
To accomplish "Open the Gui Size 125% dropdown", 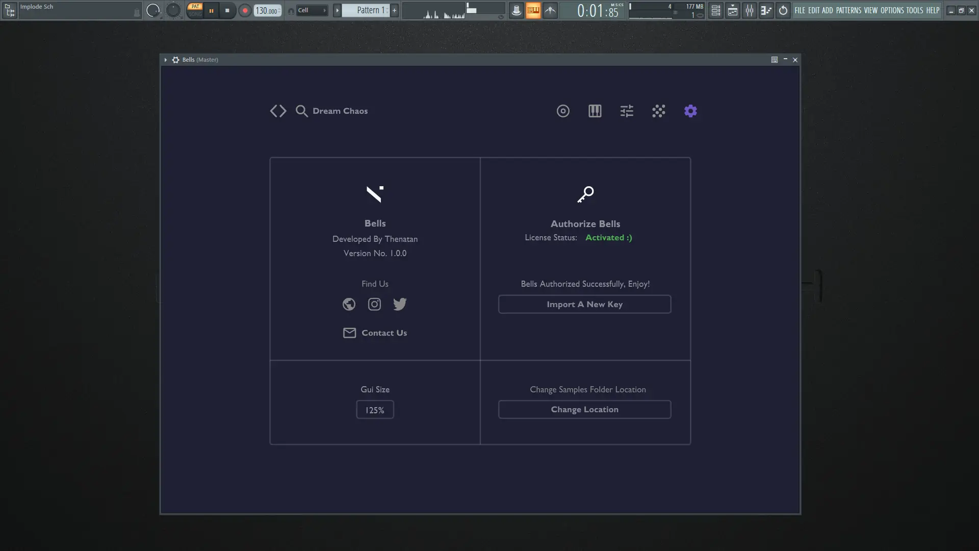I will click(375, 410).
